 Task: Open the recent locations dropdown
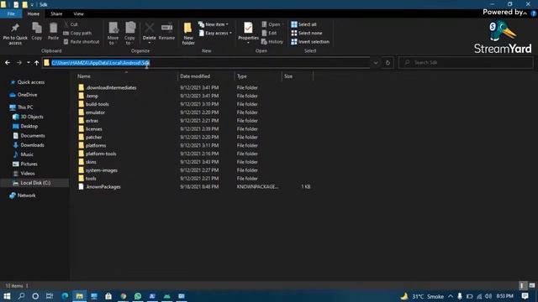[28, 63]
